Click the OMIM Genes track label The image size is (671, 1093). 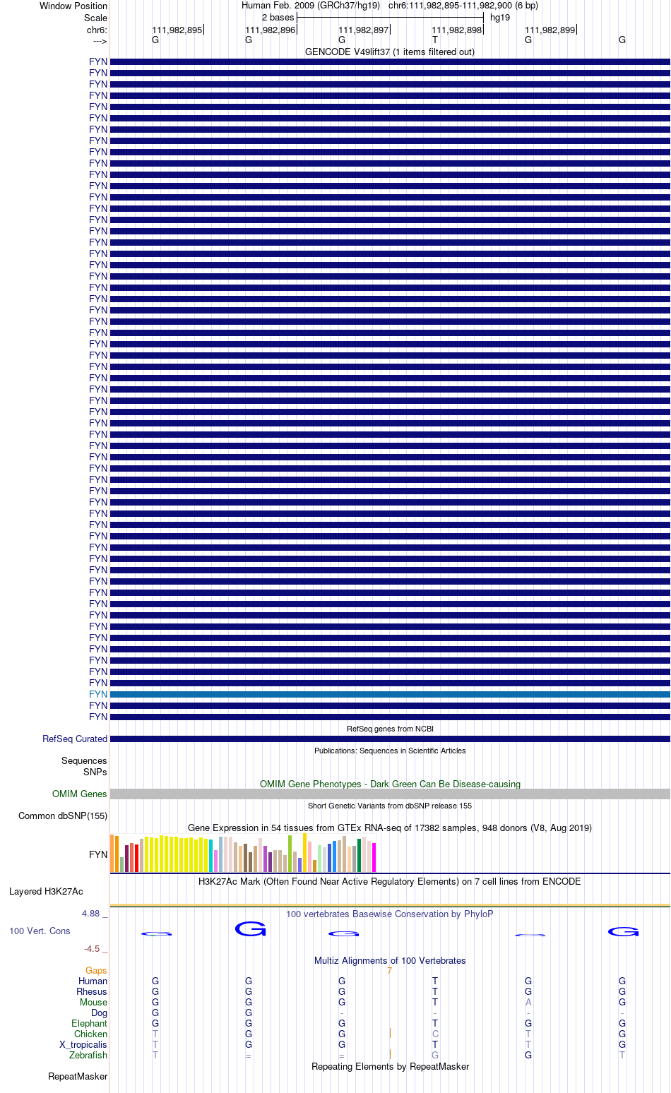pos(80,794)
